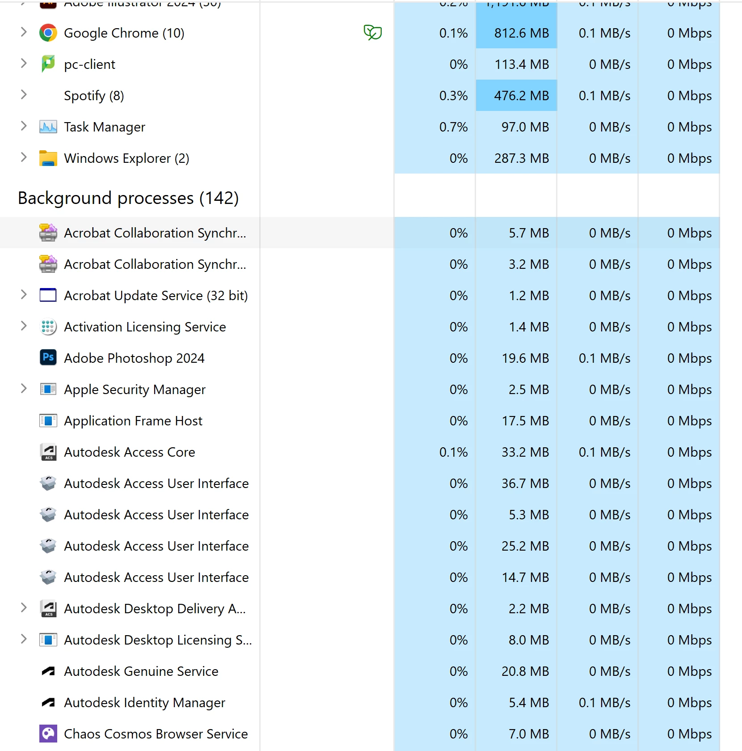Select the Autodesk Access Core name
Screen dimensions: 742x751
click(130, 452)
